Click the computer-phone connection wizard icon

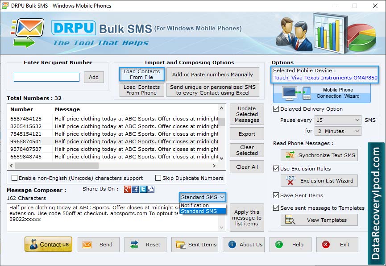297,93
